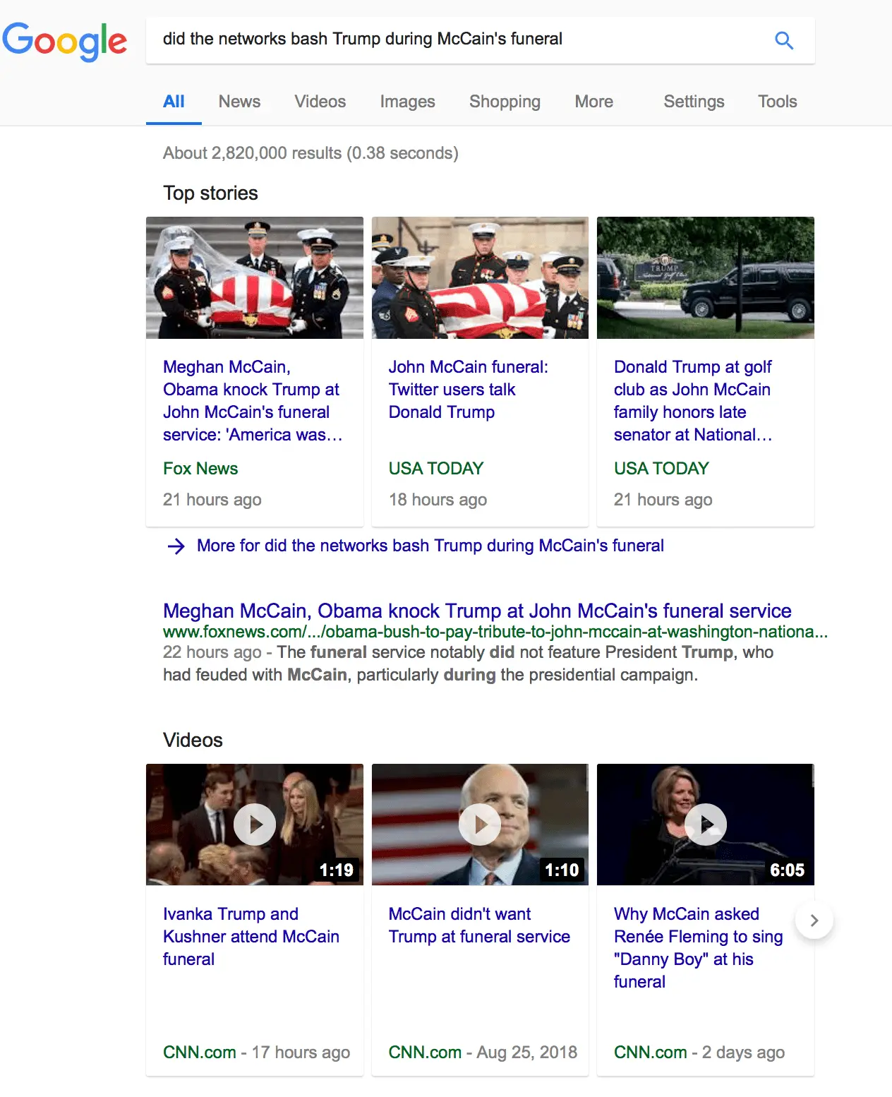Viewport: 892px width, 1097px height.
Task: Open USA TODAY story about Trump at golf club
Action: coord(692,400)
